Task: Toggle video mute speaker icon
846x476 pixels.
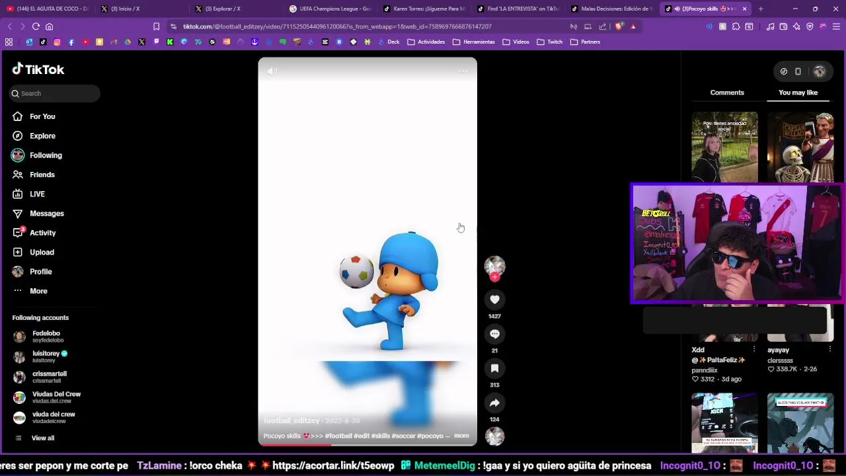Action: 272,71
